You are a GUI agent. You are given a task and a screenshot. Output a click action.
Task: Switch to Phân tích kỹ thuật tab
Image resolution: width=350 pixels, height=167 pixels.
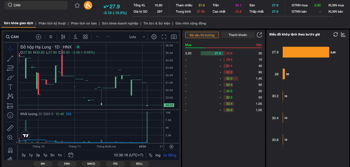[52, 23]
